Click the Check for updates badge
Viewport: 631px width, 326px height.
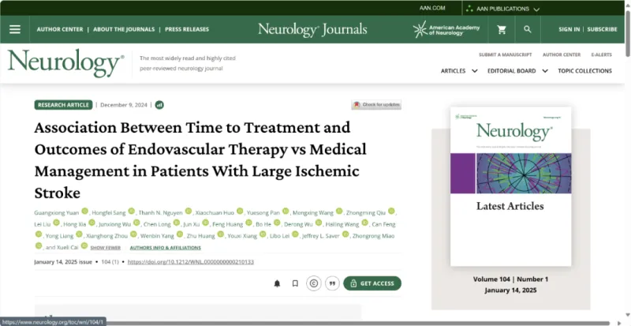376,105
